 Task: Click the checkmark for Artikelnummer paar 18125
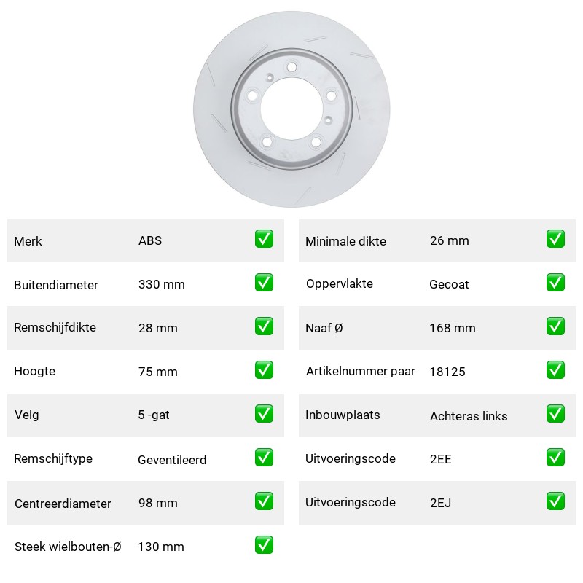coord(555,370)
